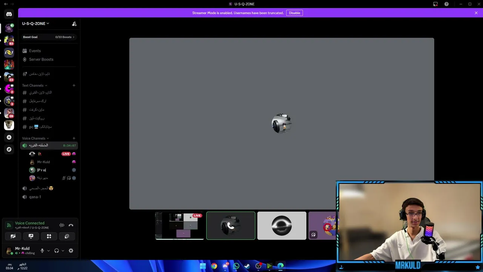Open Server Boosts item
This screenshot has width=483, height=272.
click(x=49, y=59)
